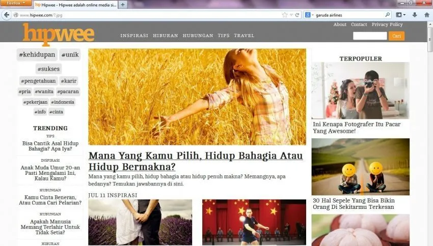Open a new tab with plus button
The height and width of the screenshot is (246, 433).
coord(123,5)
